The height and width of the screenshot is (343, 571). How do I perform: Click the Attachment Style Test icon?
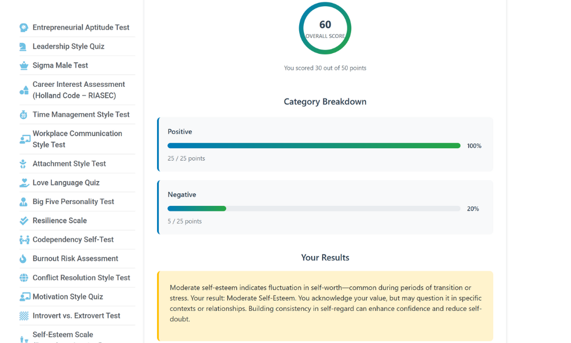(23, 163)
